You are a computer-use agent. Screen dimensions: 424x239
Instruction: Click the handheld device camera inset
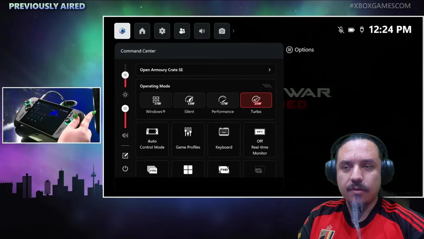point(51,115)
